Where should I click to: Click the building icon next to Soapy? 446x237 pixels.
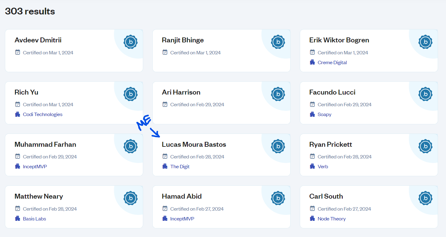(x=312, y=114)
